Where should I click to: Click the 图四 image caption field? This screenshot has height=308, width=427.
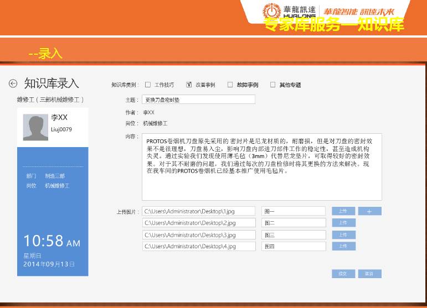tap(293, 247)
